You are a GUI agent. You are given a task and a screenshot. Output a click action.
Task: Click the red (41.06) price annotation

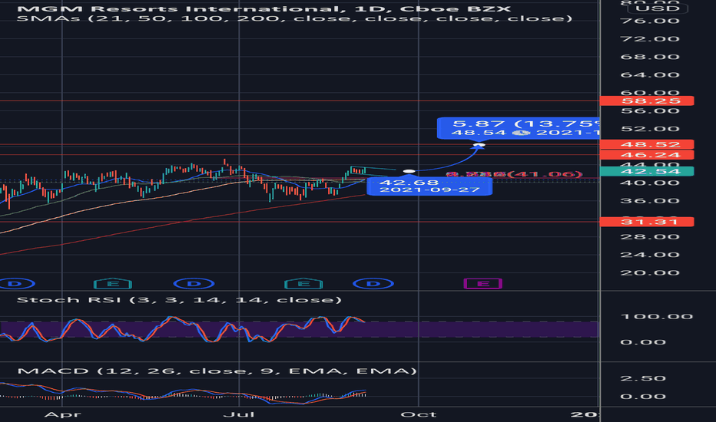[x=514, y=174]
